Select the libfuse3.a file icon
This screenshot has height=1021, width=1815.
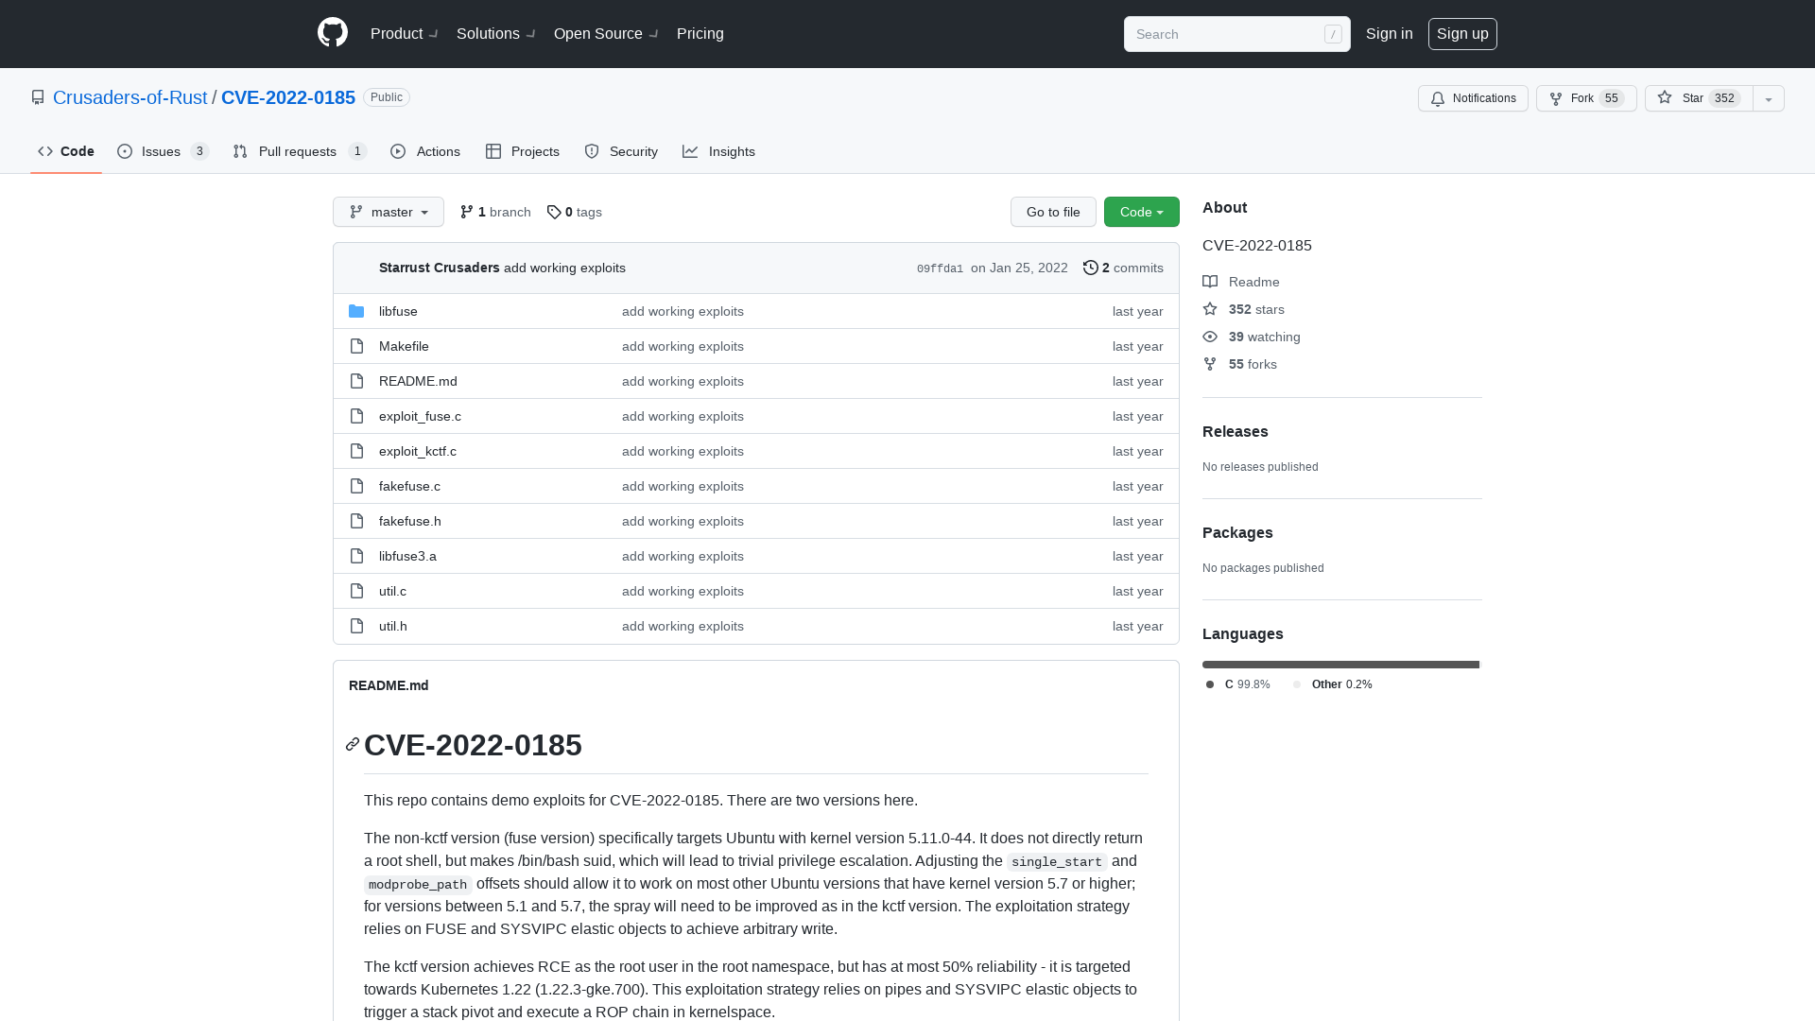pyautogui.click(x=356, y=556)
